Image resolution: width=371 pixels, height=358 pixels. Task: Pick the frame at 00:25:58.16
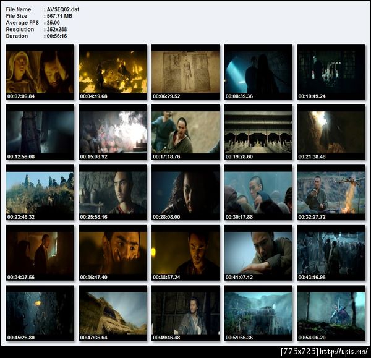tap(113, 193)
